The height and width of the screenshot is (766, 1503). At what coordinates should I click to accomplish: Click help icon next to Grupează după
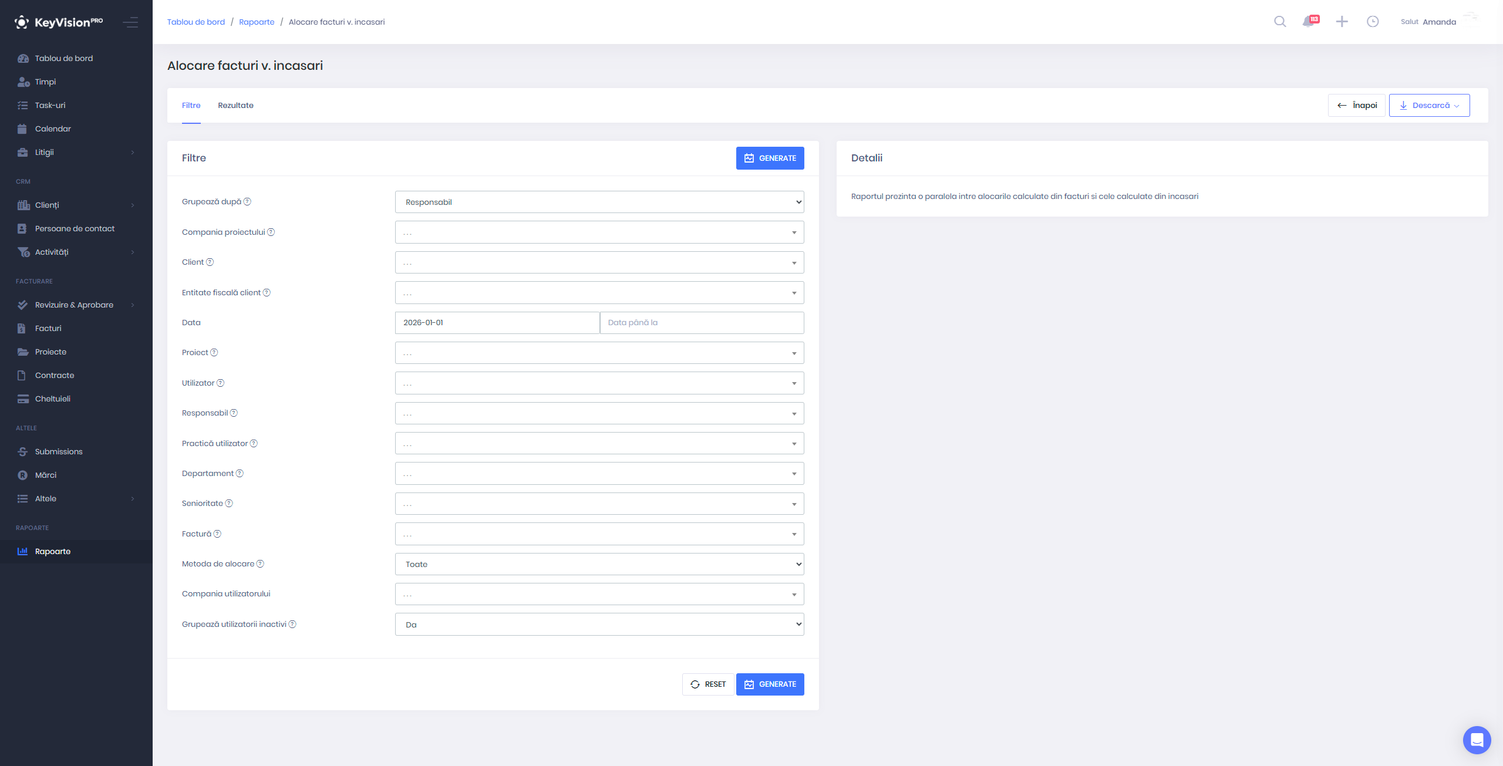pyautogui.click(x=247, y=201)
